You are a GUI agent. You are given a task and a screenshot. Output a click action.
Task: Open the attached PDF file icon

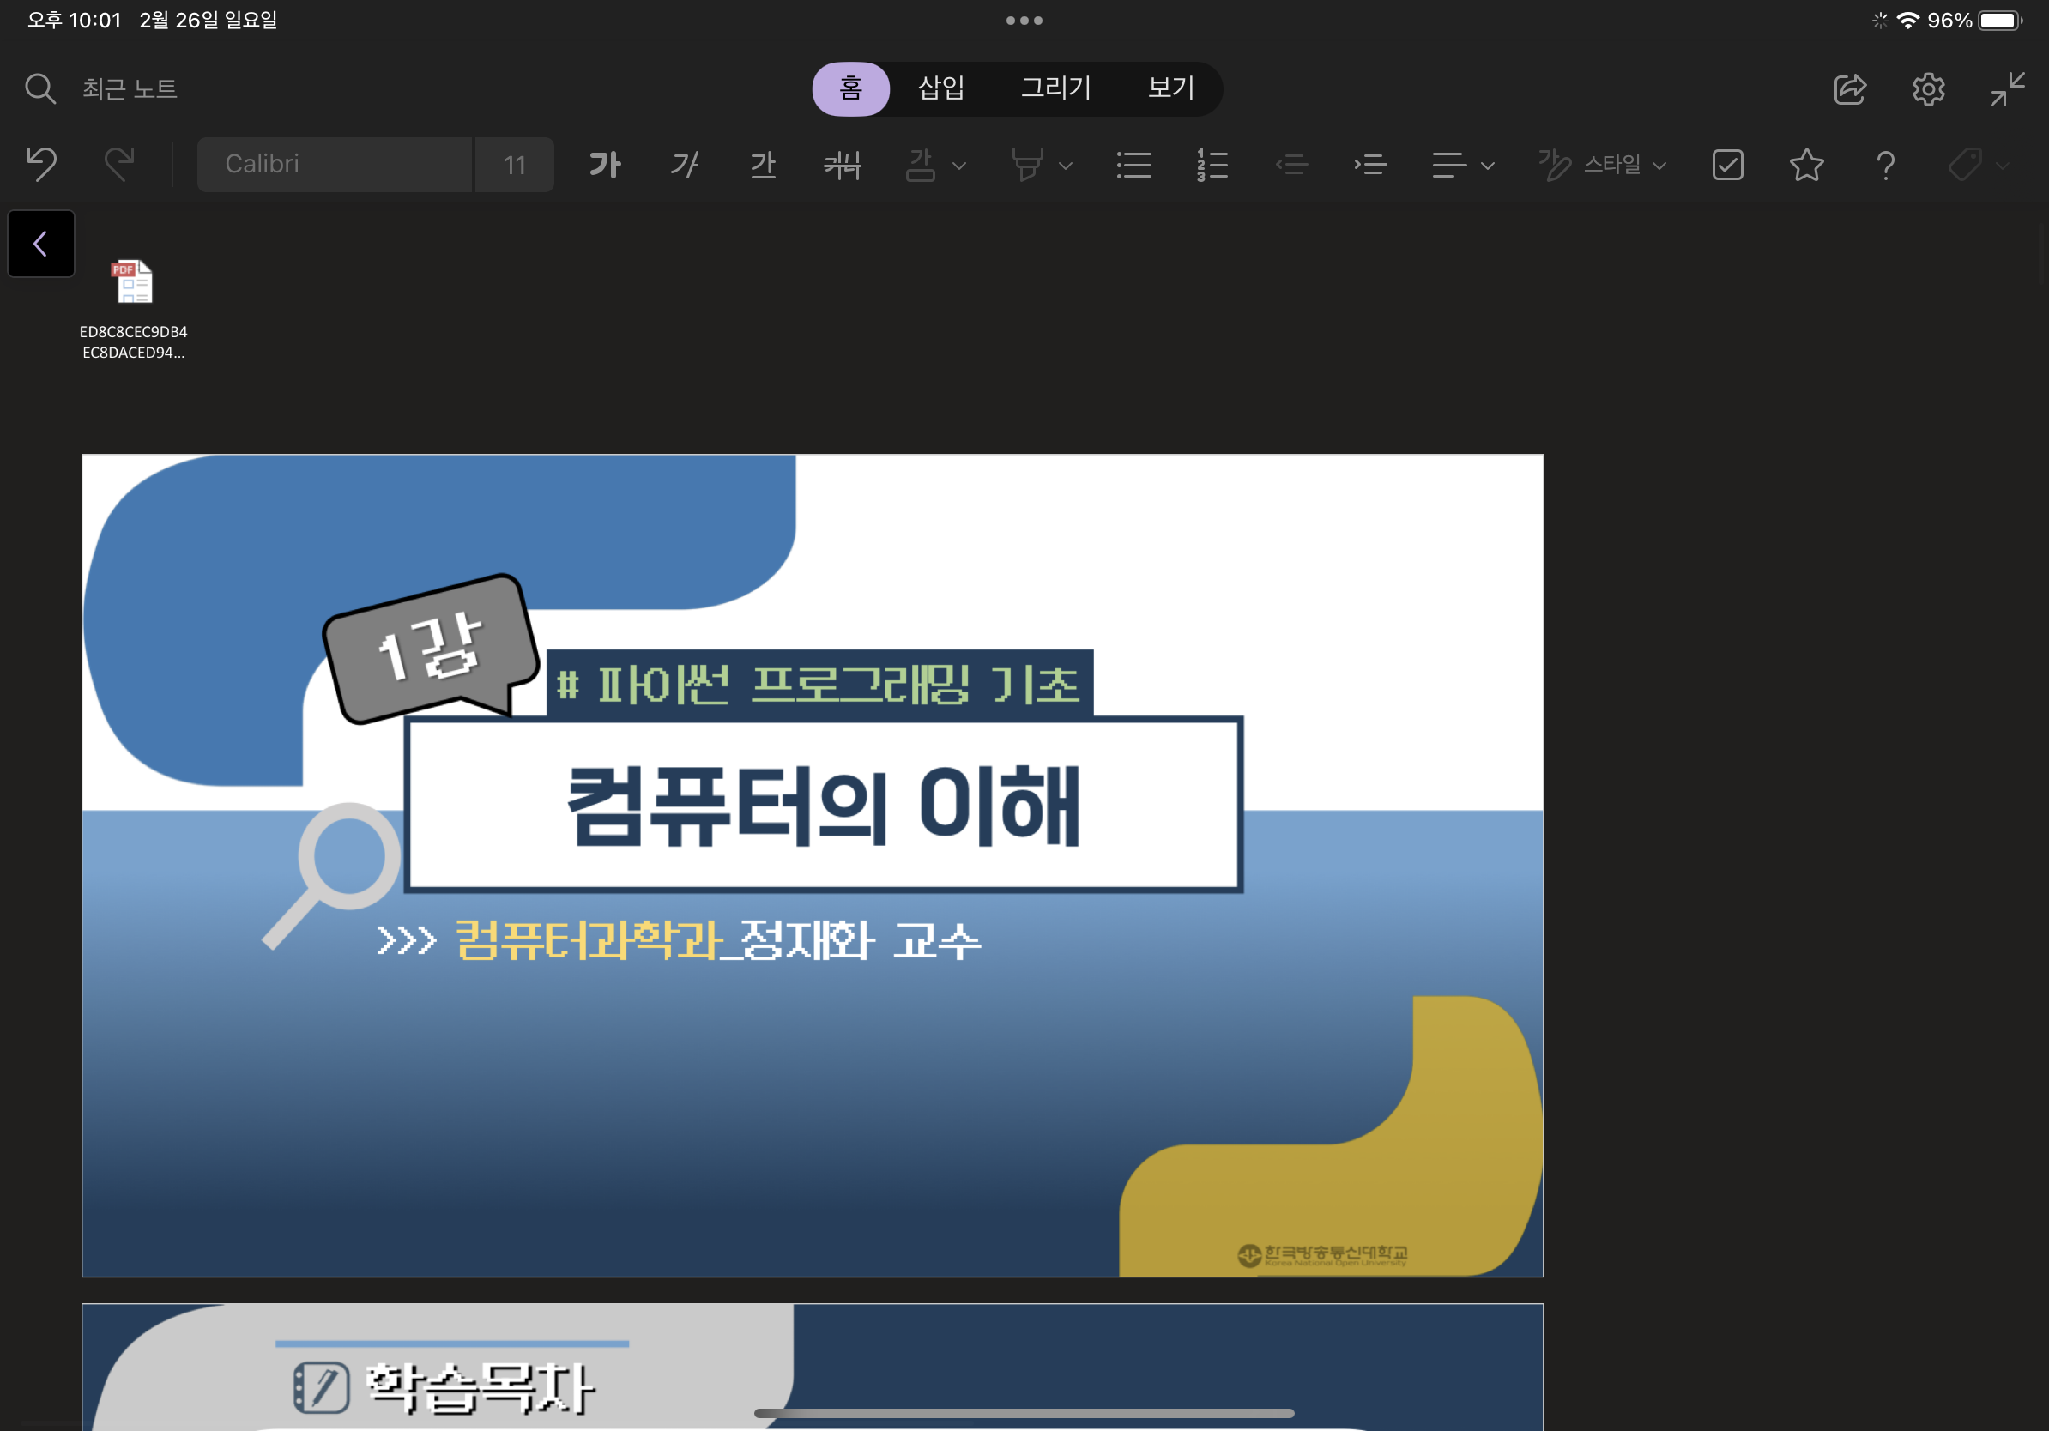[133, 282]
